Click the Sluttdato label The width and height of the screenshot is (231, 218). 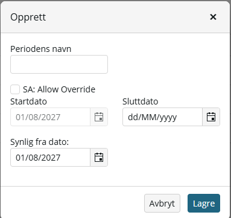[141, 101]
